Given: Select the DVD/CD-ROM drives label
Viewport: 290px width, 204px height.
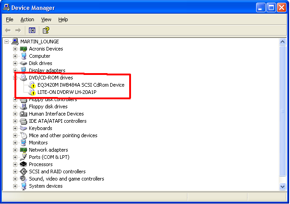Looking at the screenshot, I should click(x=51, y=78).
